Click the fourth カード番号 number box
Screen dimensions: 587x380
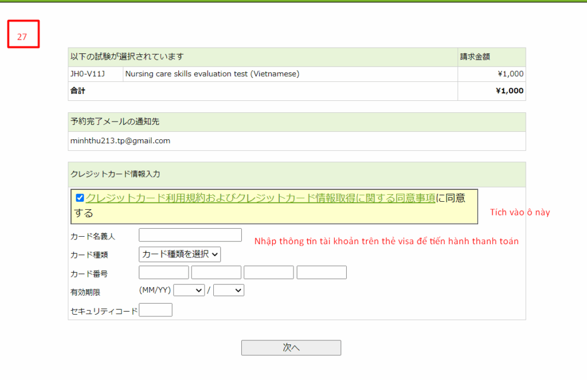tap(321, 272)
